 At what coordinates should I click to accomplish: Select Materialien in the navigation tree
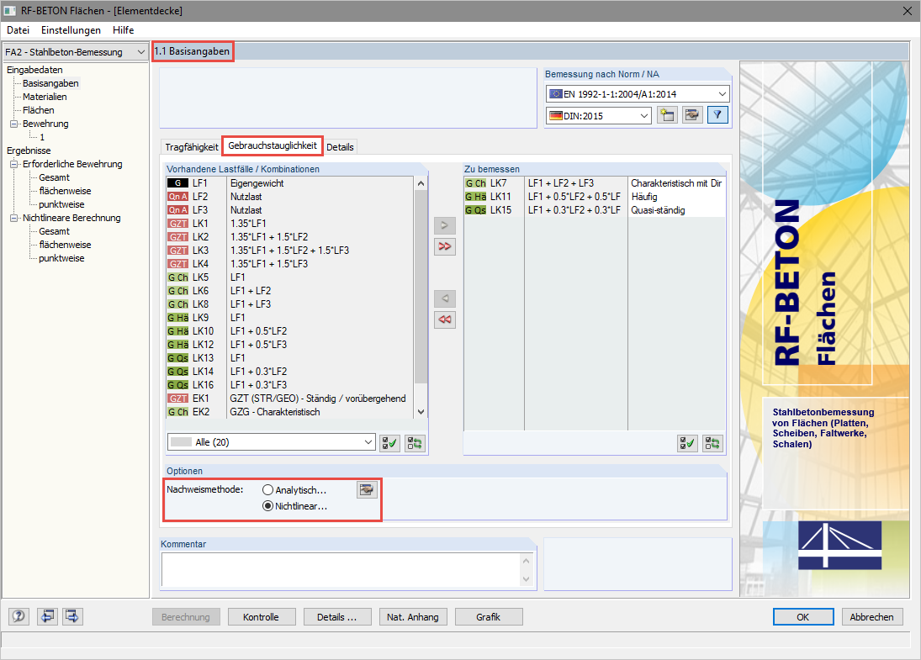point(45,97)
